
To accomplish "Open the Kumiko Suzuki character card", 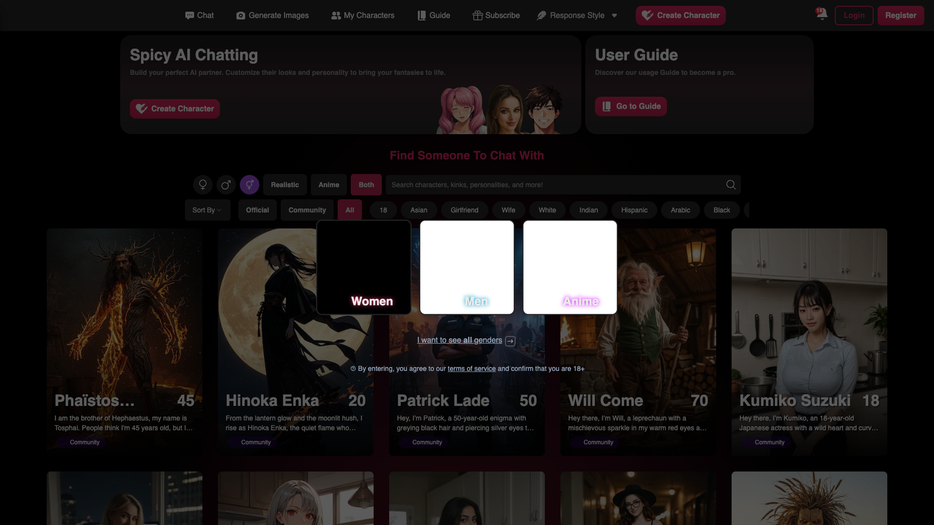I will pyautogui.click(x=809, y=342).
